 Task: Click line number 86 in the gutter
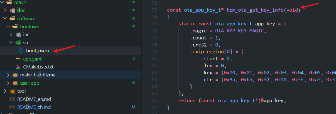154,101
